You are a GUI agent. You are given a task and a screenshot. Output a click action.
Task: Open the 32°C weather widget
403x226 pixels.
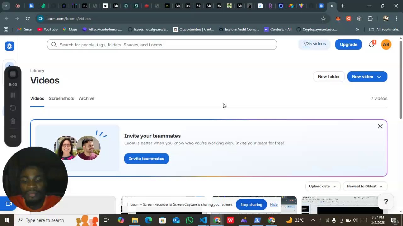(x=295, y=220)
